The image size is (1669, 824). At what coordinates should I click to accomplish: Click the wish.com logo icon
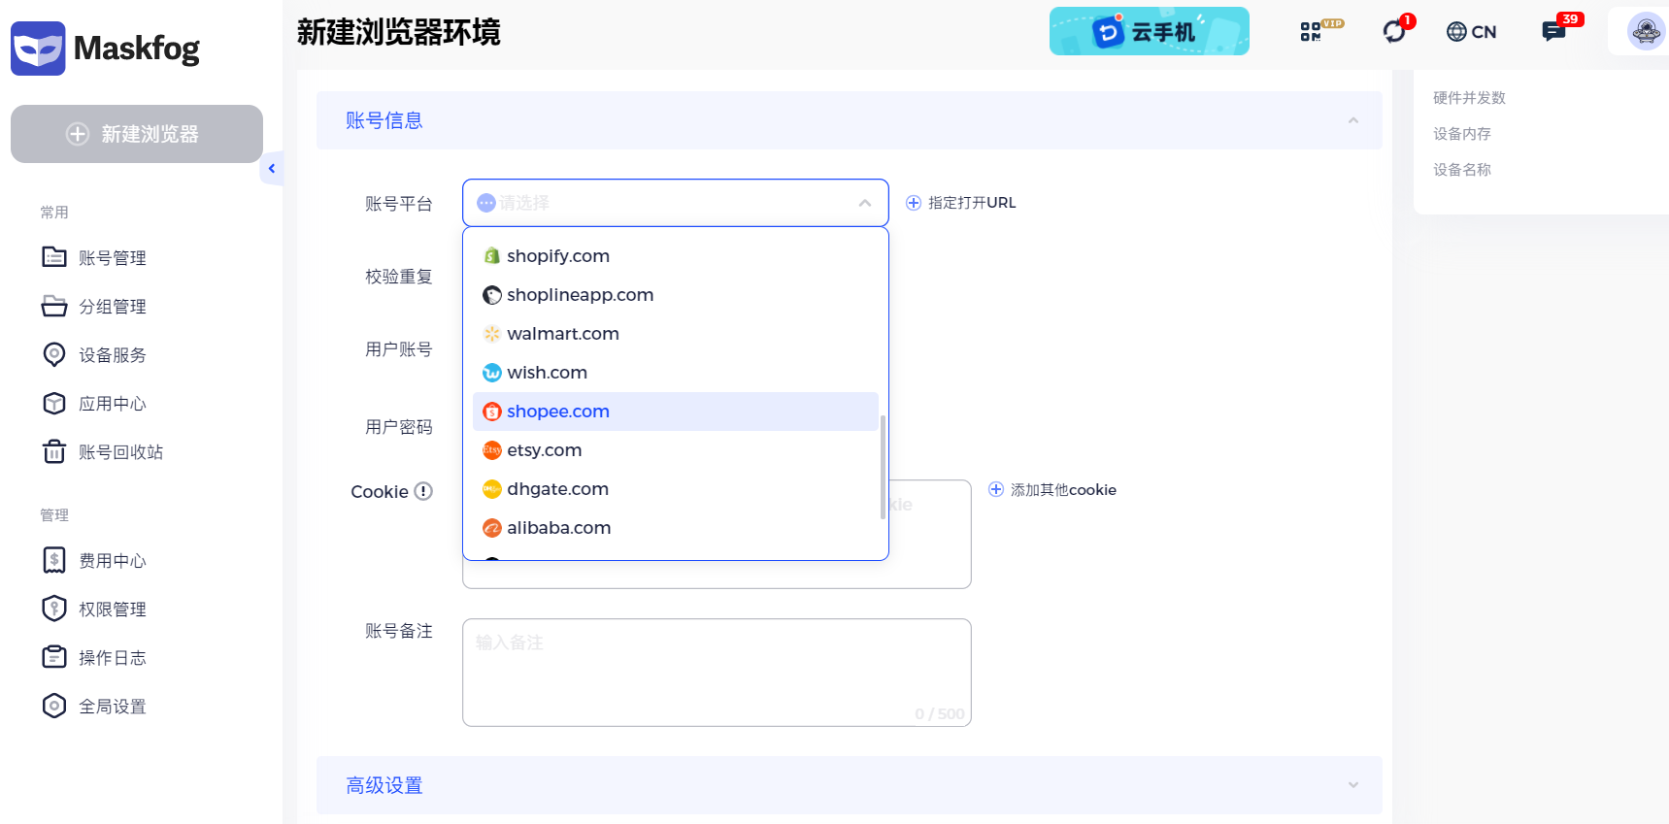click(492, 373)
